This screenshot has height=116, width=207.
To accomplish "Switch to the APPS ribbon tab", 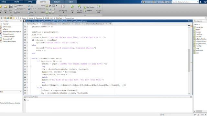I will tap(30, 2).
